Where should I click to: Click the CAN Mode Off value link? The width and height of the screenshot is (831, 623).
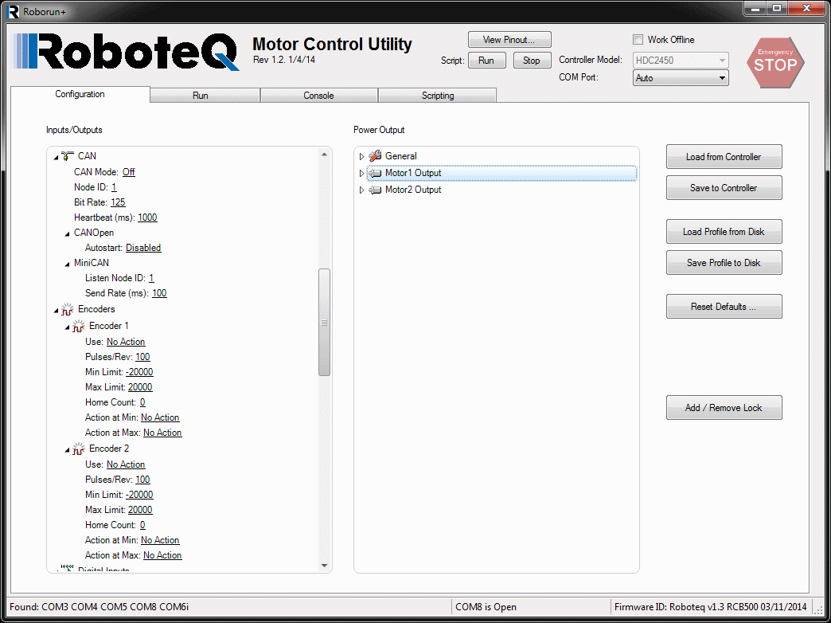click(x=128, y=172)
